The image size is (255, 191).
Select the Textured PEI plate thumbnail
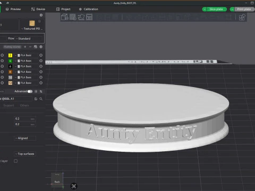click(x=32, y=23)
